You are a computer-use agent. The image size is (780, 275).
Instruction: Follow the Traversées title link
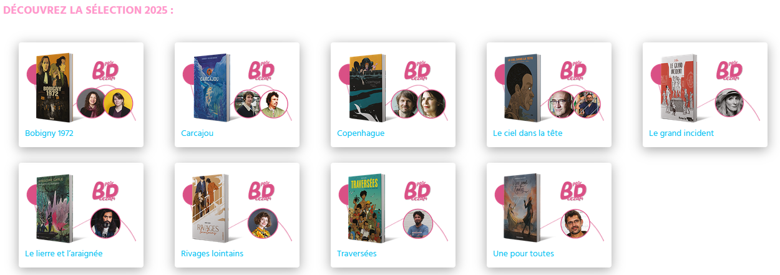[357, 254]
